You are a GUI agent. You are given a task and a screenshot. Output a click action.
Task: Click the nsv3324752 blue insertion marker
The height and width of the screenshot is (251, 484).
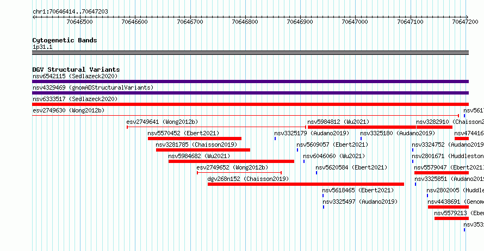pyautogui.click(x=413, y=150)
